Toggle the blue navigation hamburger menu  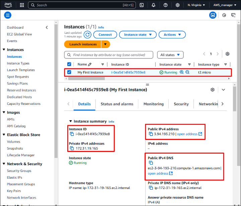pyautogui.click(x=8, y=15)
